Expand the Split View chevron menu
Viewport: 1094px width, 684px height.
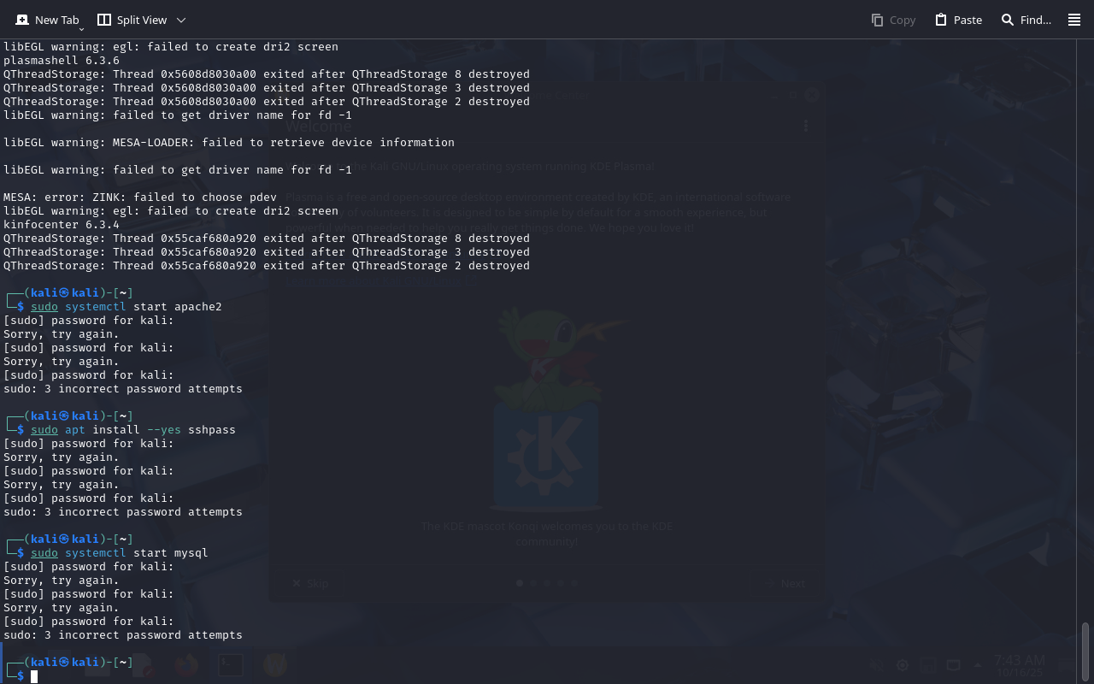click(x=180, y=20)
